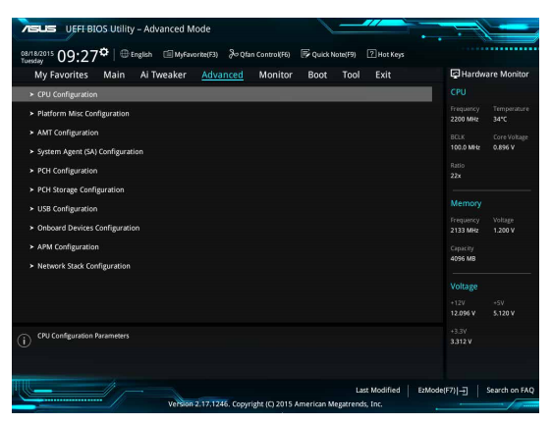Click Core Voltage value 0.896 V
551x425 pixels.
504,147
